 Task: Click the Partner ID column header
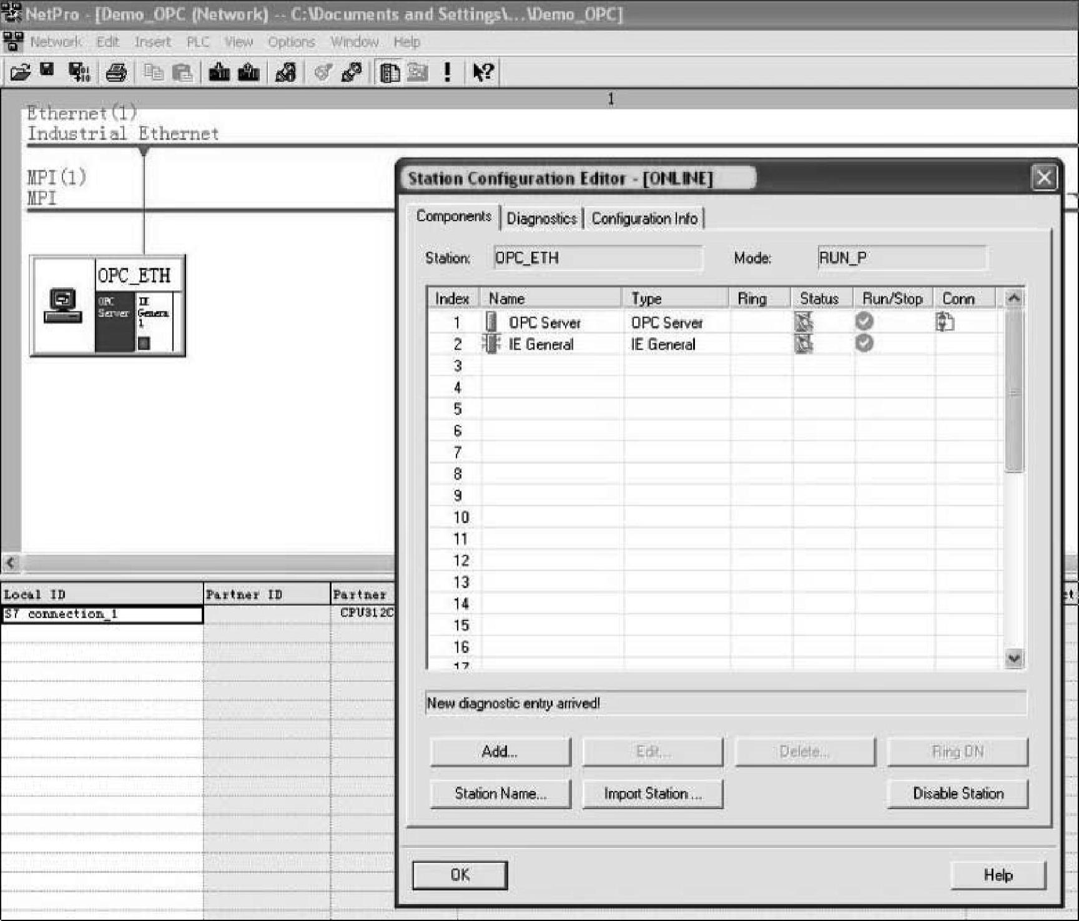267,594
